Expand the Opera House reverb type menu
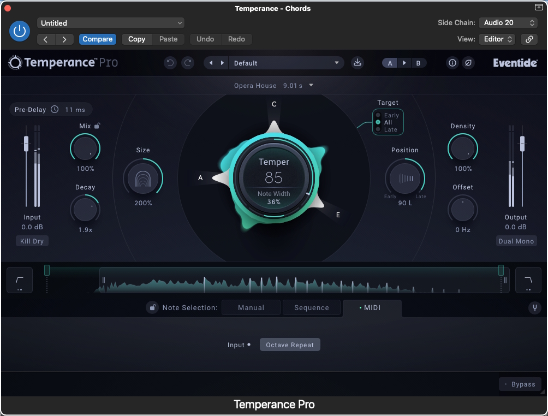The image size is (548, 416). (x=273, y=86)
